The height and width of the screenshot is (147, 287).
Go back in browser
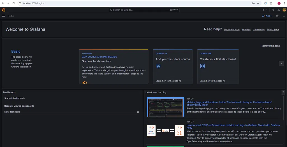point(3,3)
